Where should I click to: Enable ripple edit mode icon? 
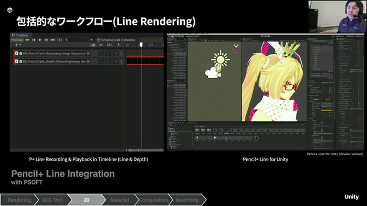click(x=101, y=45)
